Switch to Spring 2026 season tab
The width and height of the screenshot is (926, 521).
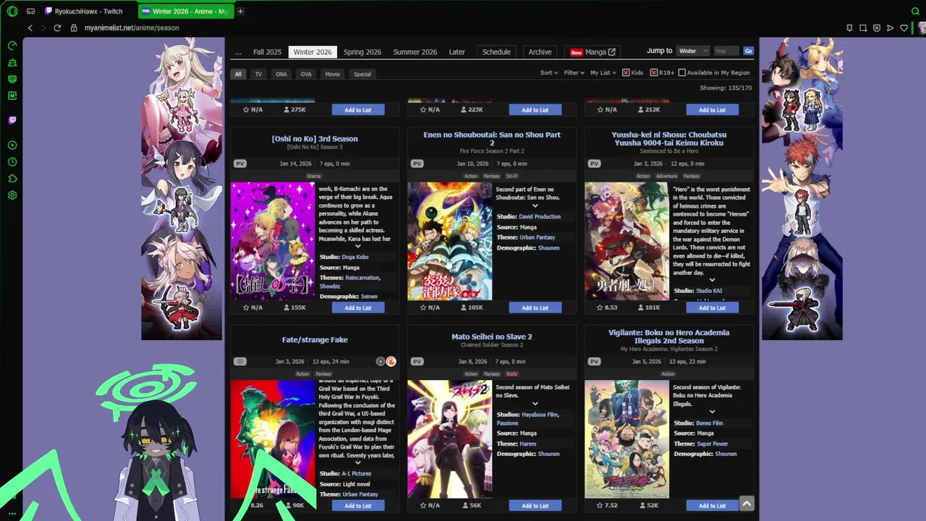click(362, 52)
